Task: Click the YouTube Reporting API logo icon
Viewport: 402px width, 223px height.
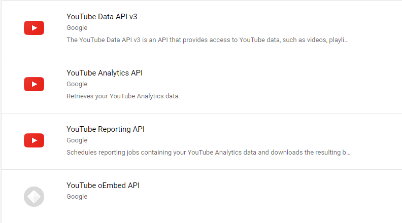Action: (x=34, y=140)
